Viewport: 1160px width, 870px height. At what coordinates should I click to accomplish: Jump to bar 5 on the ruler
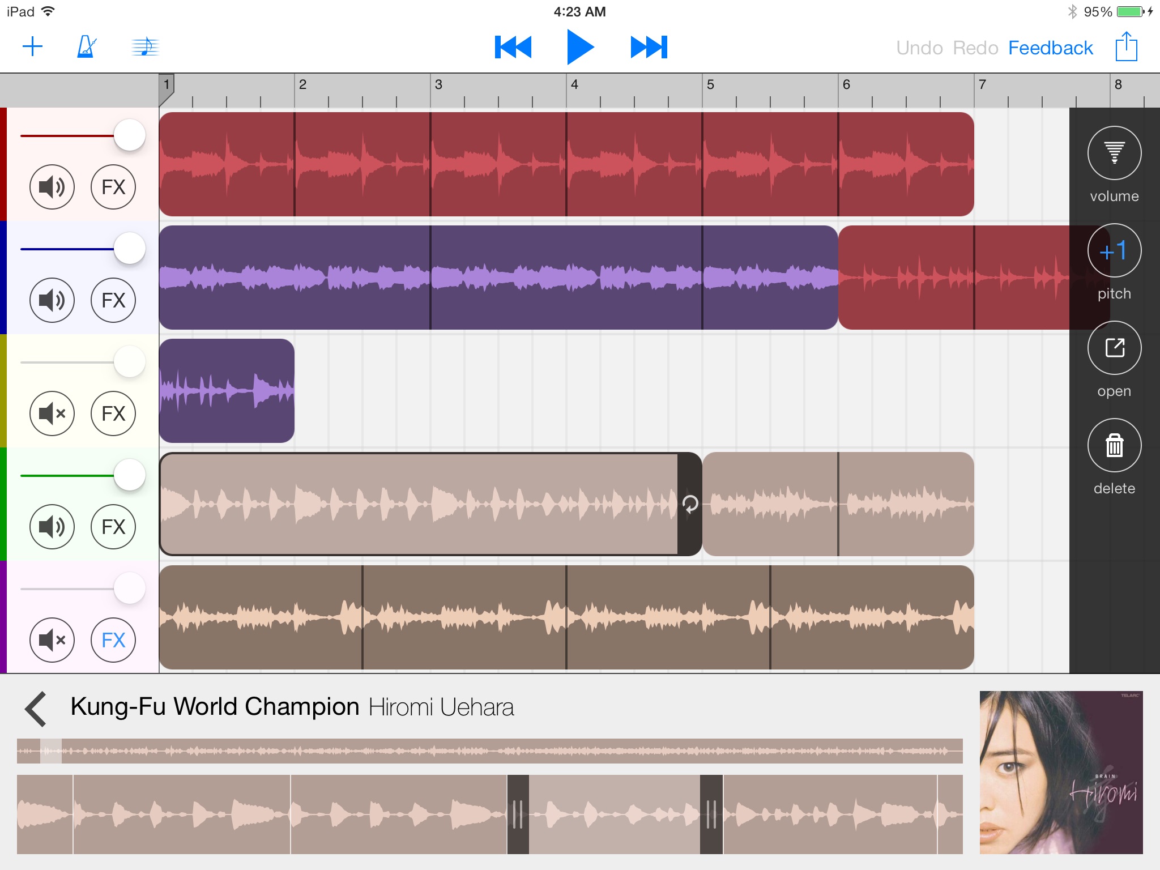[x=710, y=85]
